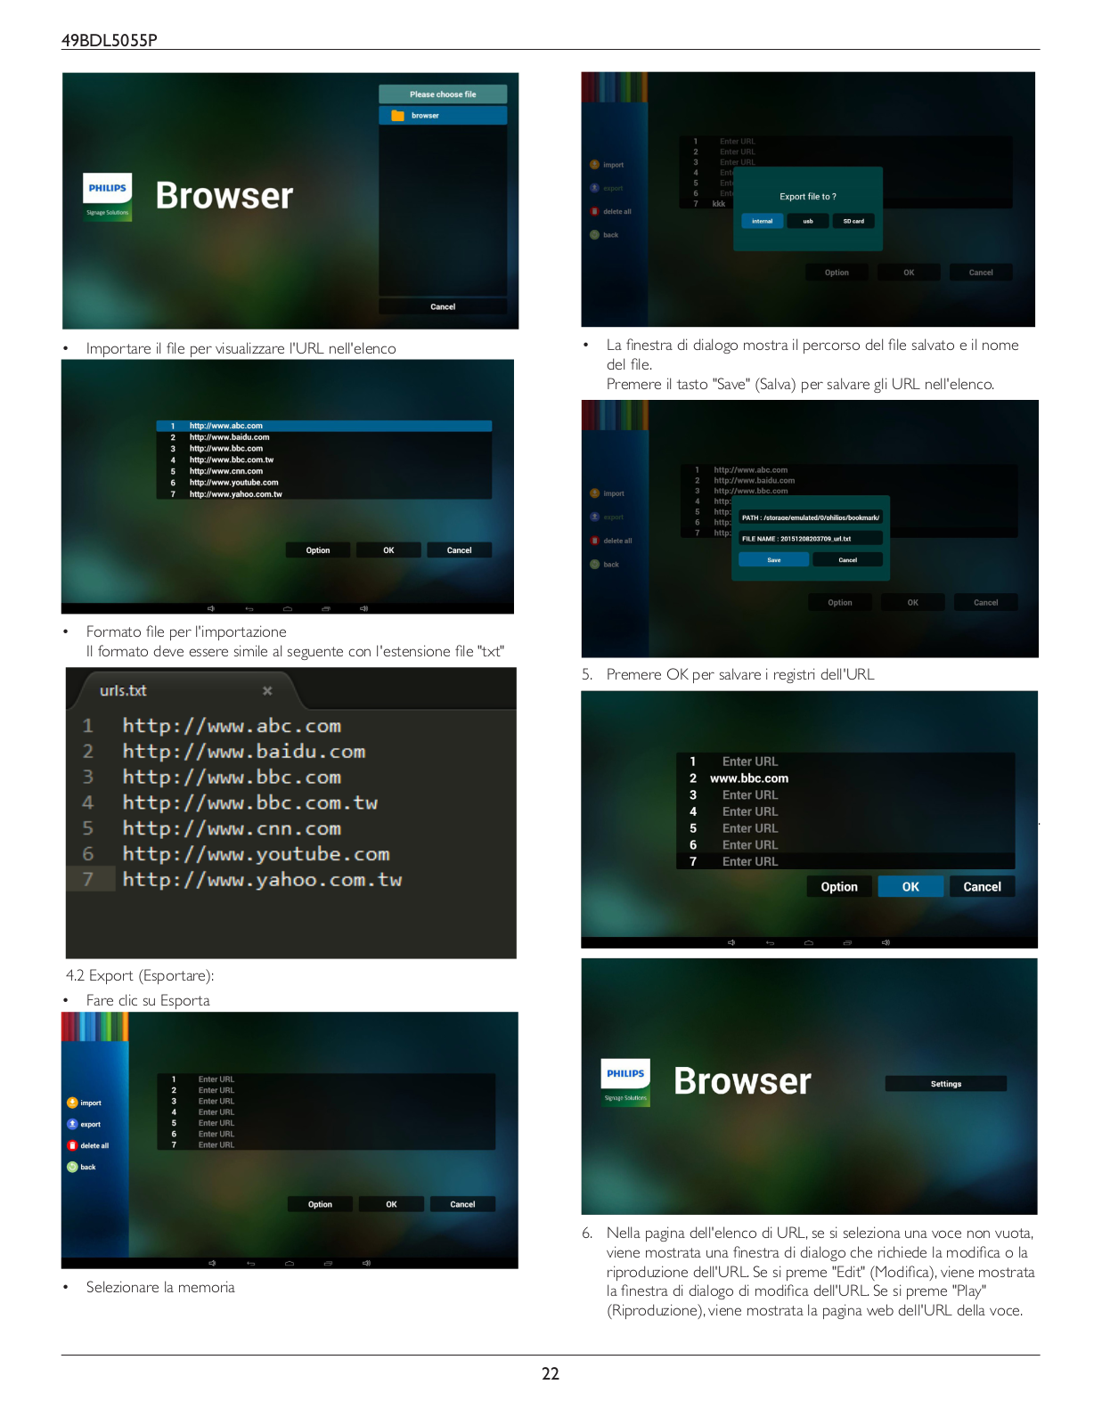Click the OK button in the bright import/export screen

391,1204
